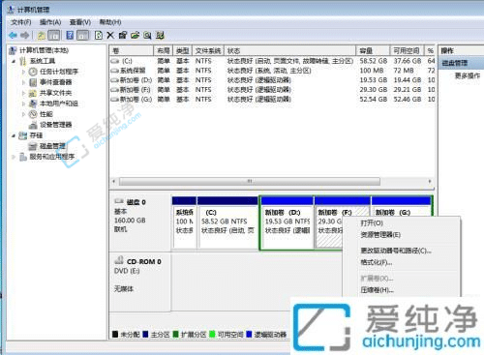Select the 新加卷 (D:) volume row

coord(273,79)
